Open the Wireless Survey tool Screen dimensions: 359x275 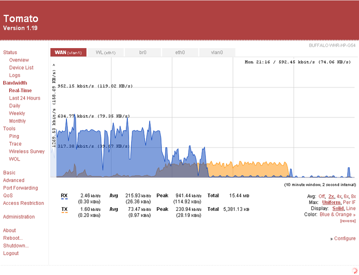coord(27,151)
